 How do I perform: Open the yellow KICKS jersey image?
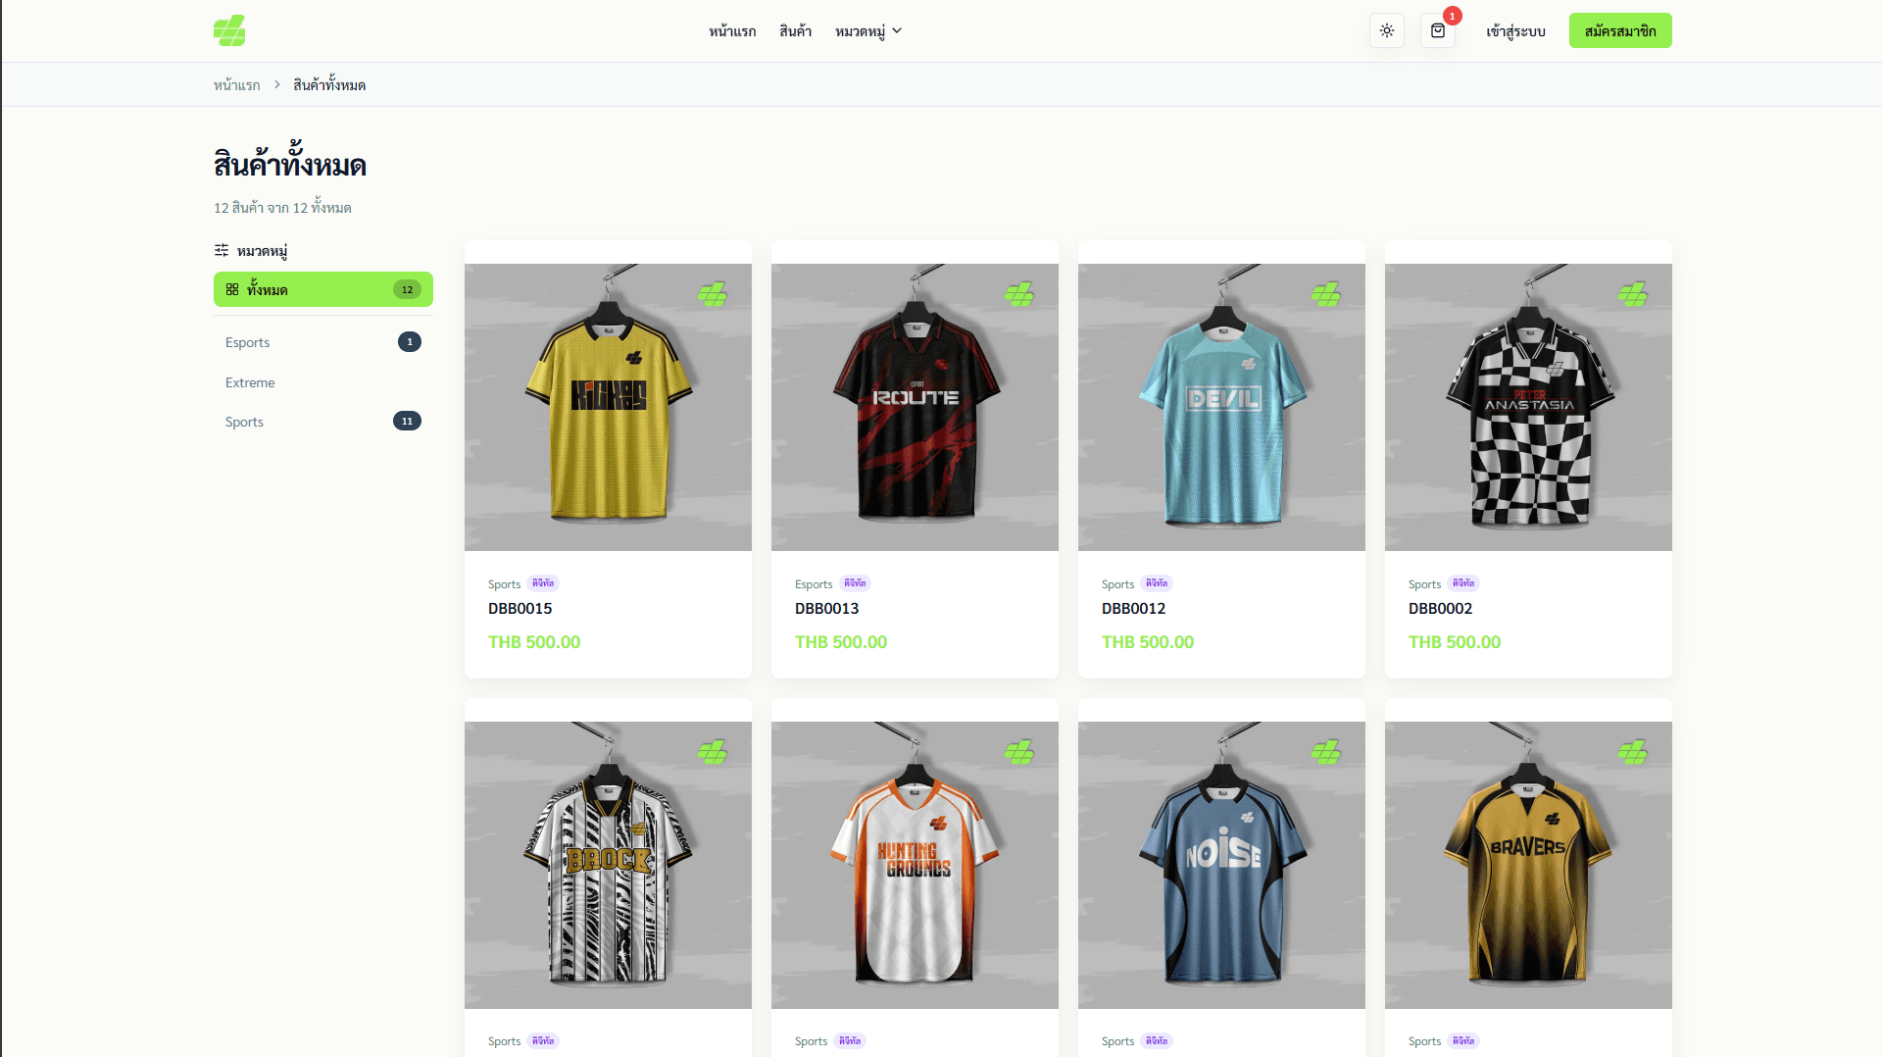pos(608,407)
